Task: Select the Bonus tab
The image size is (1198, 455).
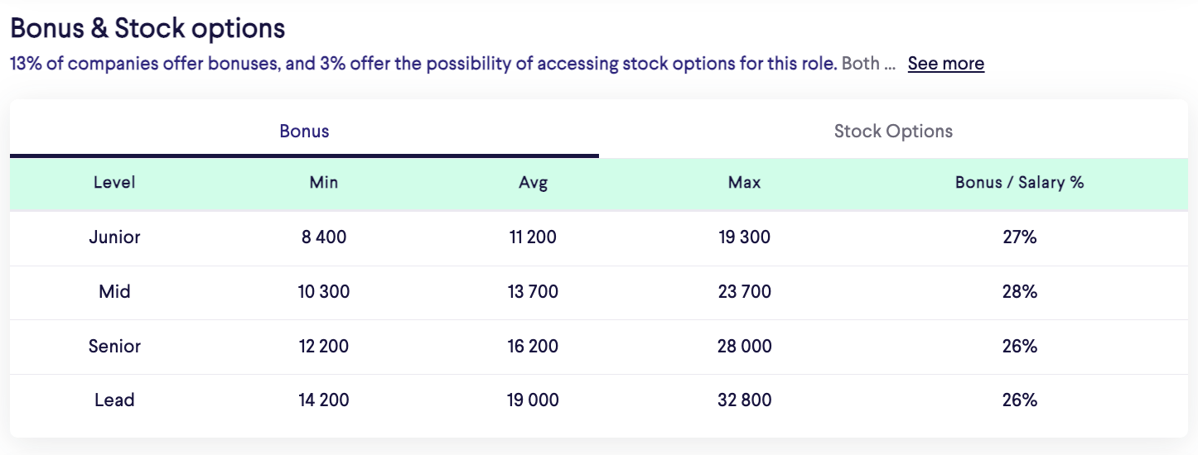Action: coord(304,131)
